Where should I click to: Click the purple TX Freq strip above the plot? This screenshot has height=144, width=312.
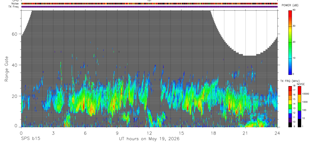[x=149, y=7]
